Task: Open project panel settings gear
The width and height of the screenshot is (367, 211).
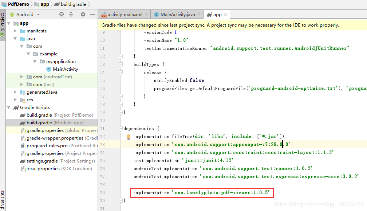Action: pos(83,14)
